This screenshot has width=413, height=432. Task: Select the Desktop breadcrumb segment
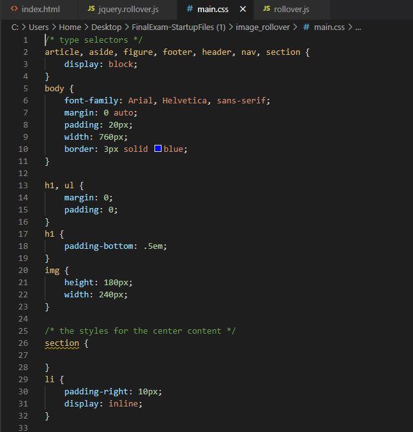[x=107, y=27]
